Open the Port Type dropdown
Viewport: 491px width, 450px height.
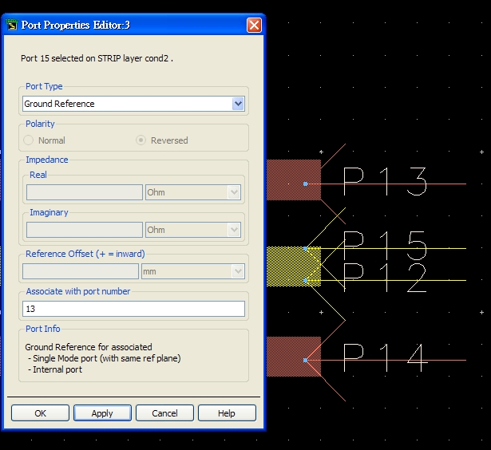tap(238, 104)
